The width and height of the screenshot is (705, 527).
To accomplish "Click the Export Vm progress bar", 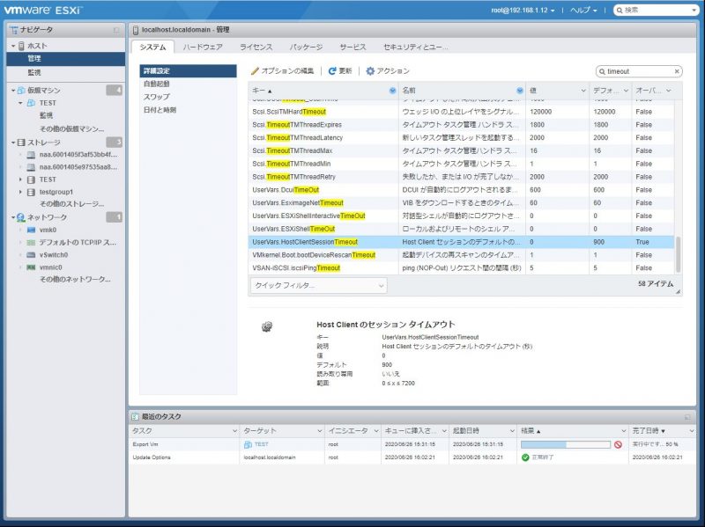I will [x=566, y=444].
